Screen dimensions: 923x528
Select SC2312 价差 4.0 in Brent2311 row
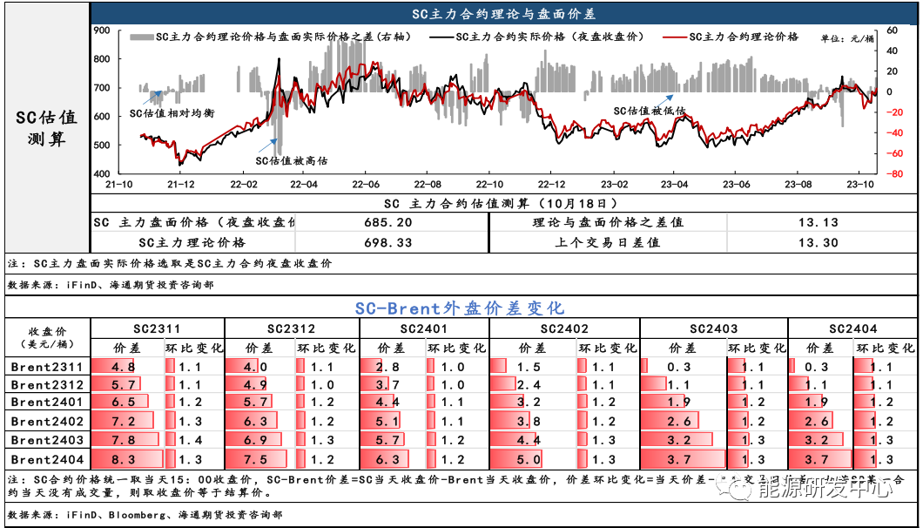click(x=256, y=367)
